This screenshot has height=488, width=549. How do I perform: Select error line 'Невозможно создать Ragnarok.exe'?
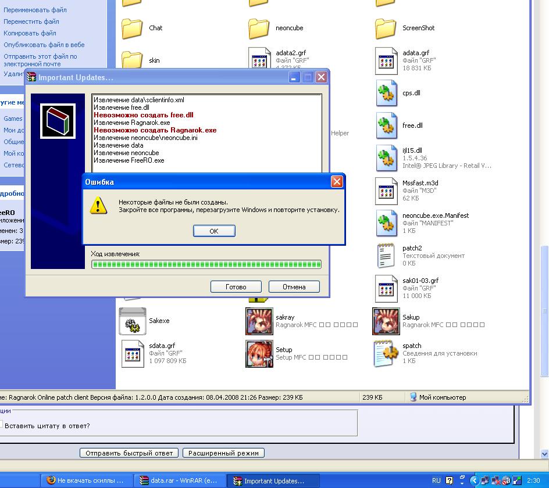(155, 130)
